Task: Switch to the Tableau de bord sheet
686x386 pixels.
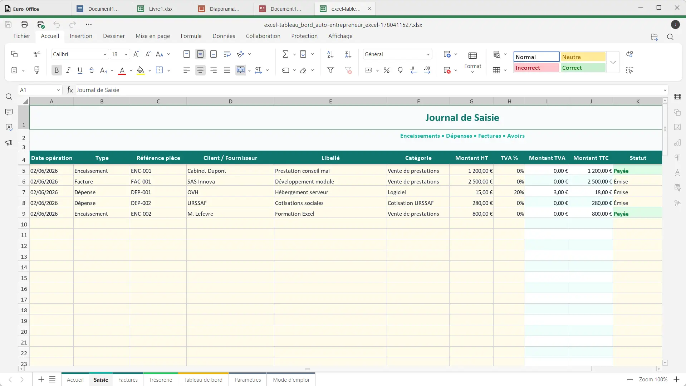Action: click(204, 380)
